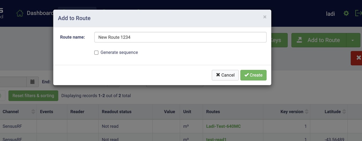Cancel the Add to Route dialog

tap(225, 75)
